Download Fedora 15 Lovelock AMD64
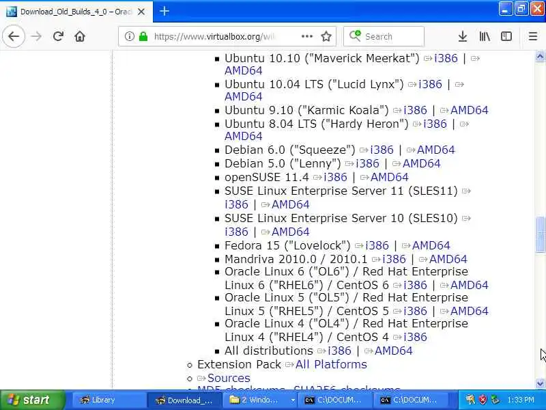This screenshot has height=410, width=546. pyautogui.click(x=431, y=245)
